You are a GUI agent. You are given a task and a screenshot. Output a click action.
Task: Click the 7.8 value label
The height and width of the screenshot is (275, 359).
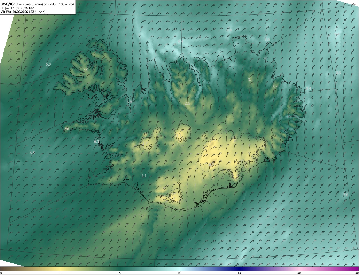point(346,195)
